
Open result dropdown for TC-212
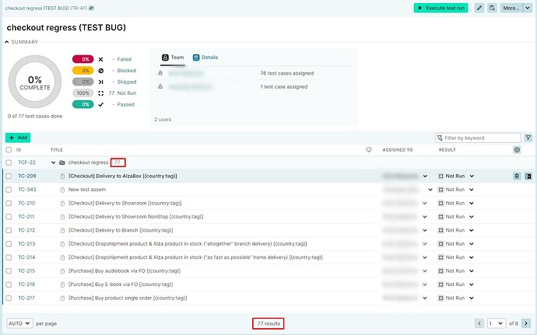coord(472,230)
